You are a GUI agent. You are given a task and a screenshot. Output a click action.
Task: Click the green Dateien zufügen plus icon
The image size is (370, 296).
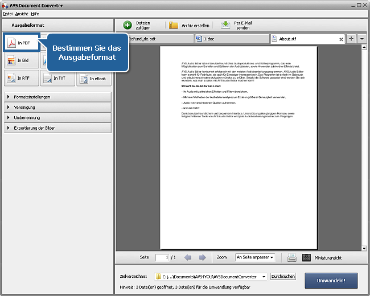[128, 25]
